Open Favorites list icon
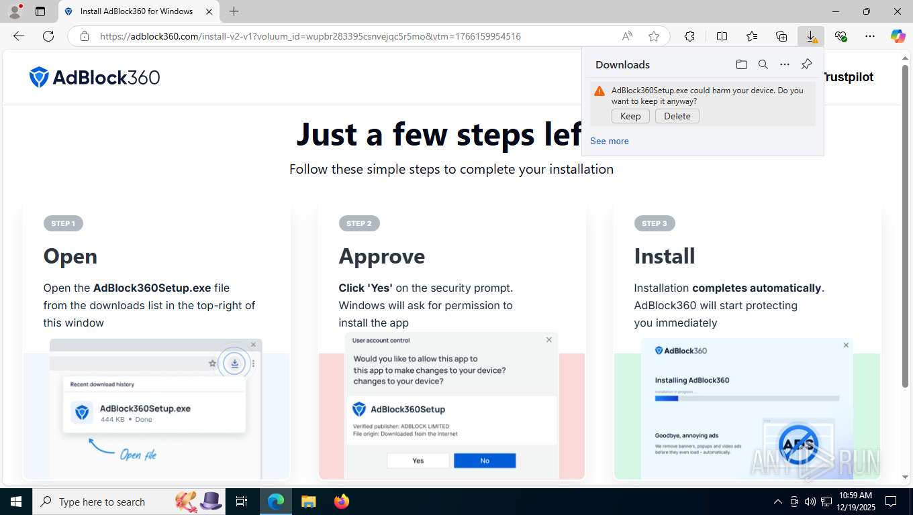Viewport: 913px width, 515px height. [752, 36]
